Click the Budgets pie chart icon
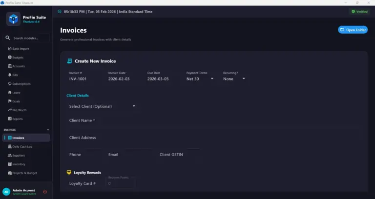Viewport: 375px width, 199px height. click(x=10, y=58)
